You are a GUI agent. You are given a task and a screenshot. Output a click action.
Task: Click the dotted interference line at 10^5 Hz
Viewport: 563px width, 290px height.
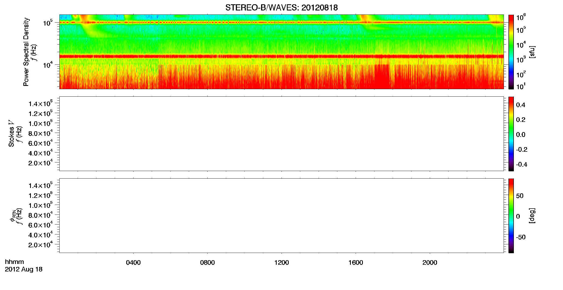(281, 23)
